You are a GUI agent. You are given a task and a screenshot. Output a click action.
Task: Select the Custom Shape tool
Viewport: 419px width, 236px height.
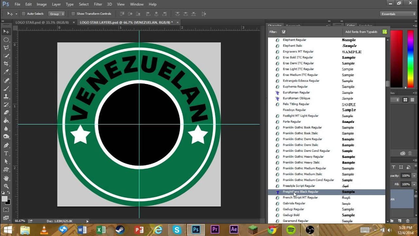(6, 170)
